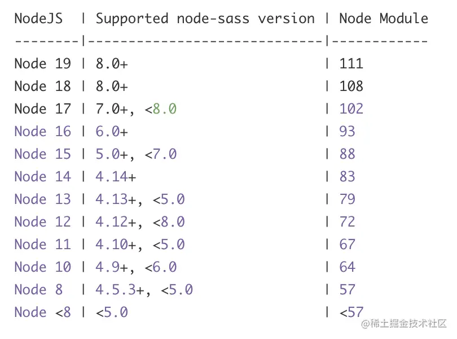Click module number 67
The image size is (457, 339).
coord(347,245)
